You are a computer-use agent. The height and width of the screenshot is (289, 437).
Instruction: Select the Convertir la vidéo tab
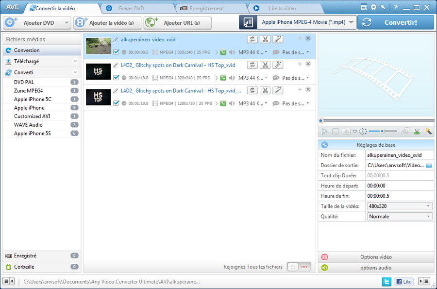pos(55,8)
